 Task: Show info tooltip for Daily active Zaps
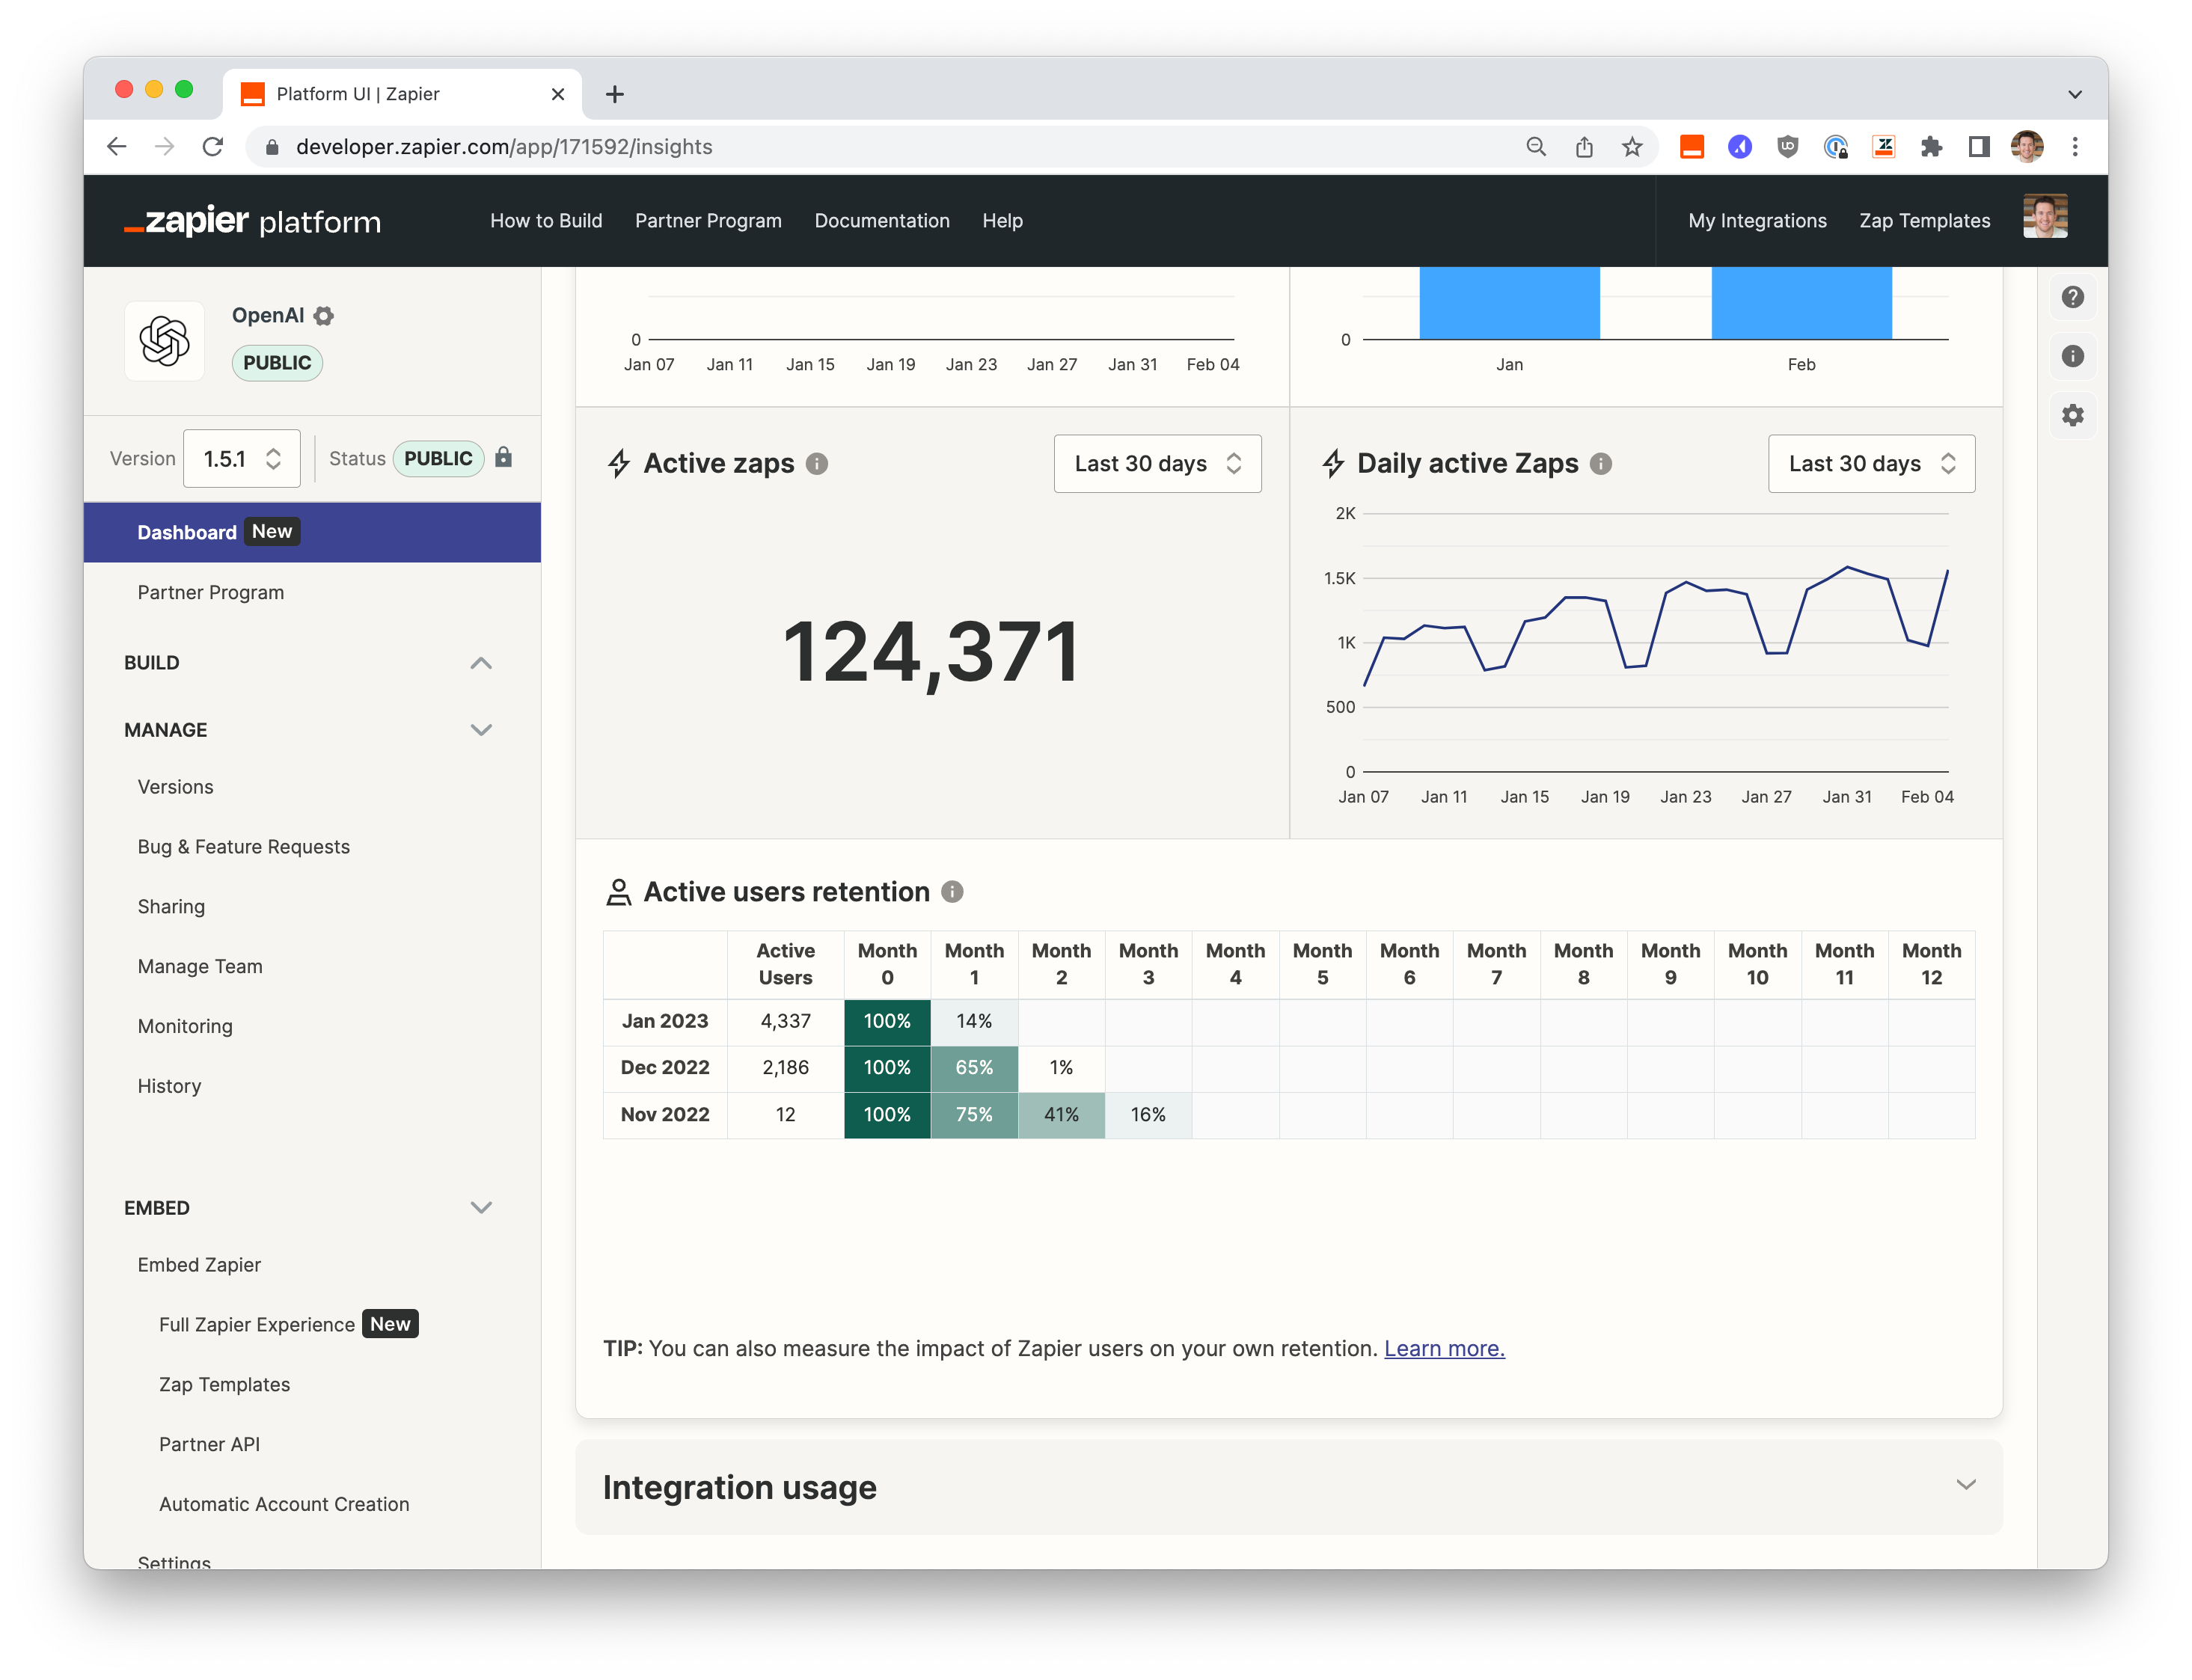(x=1601, y=464)
